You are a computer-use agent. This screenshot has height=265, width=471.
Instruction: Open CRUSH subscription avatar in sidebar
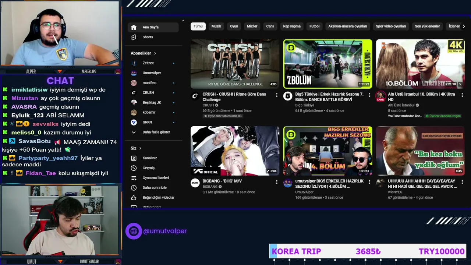134,93
